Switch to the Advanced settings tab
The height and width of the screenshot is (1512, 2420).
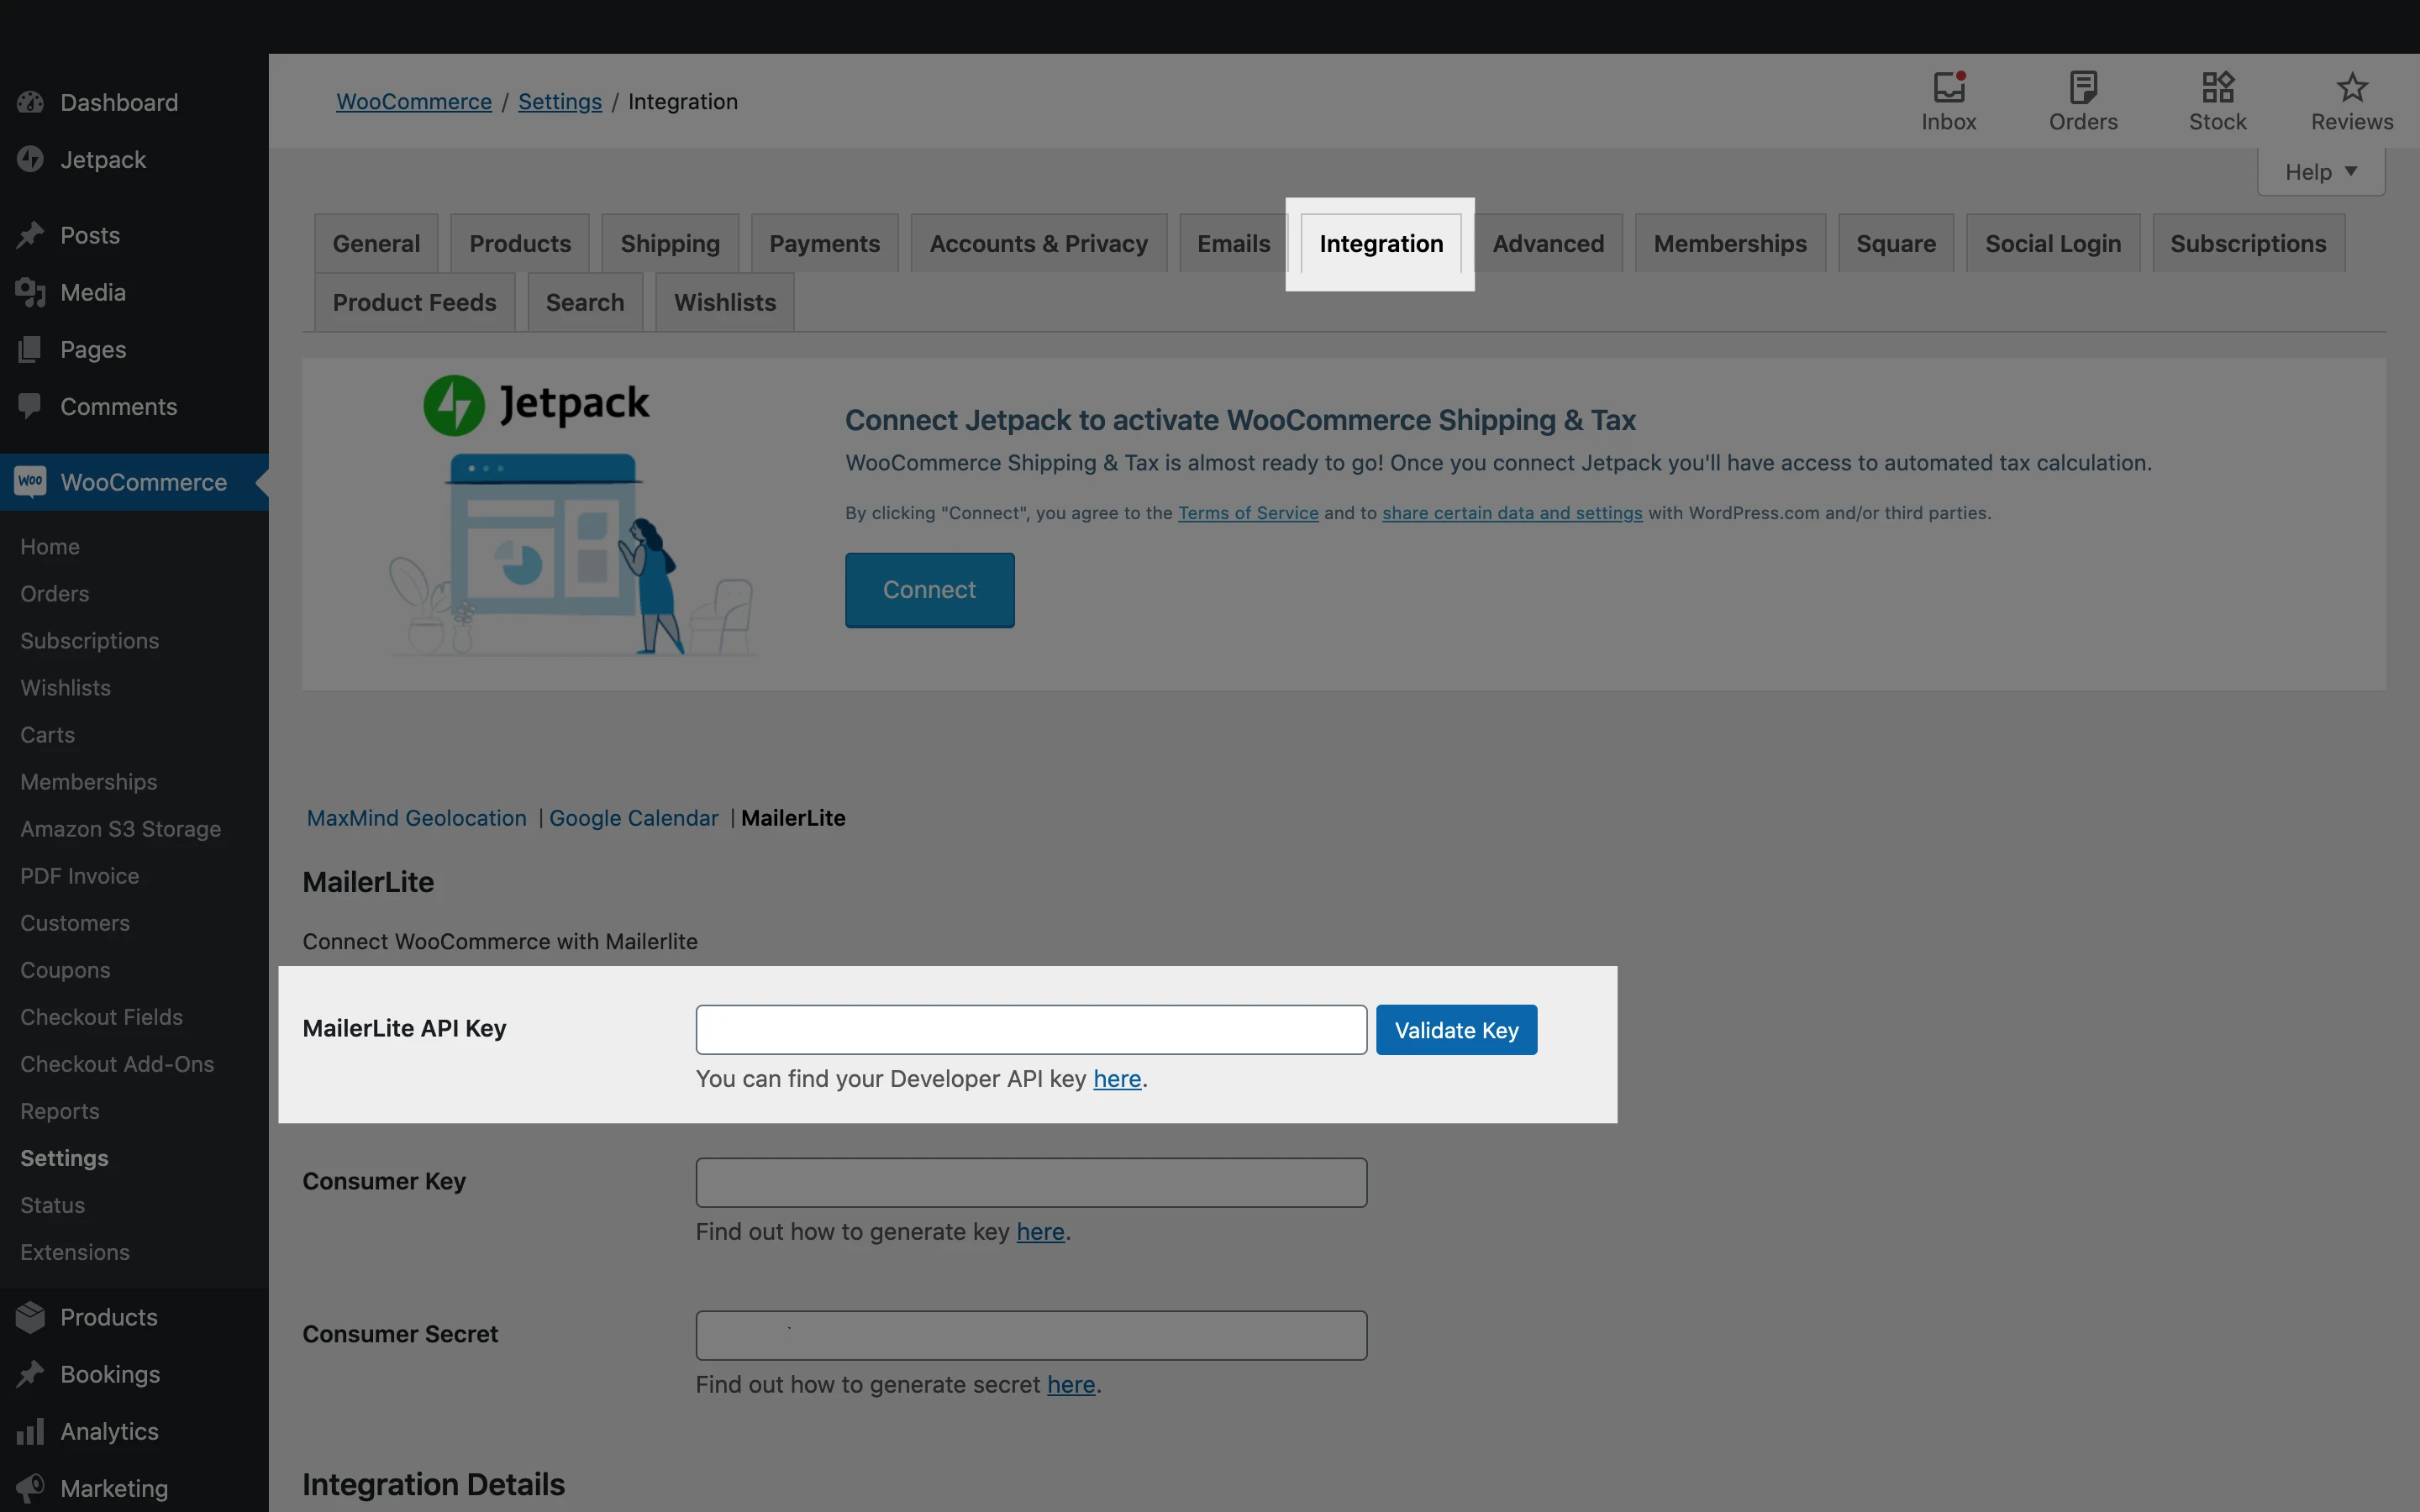tap(1547, 243)
